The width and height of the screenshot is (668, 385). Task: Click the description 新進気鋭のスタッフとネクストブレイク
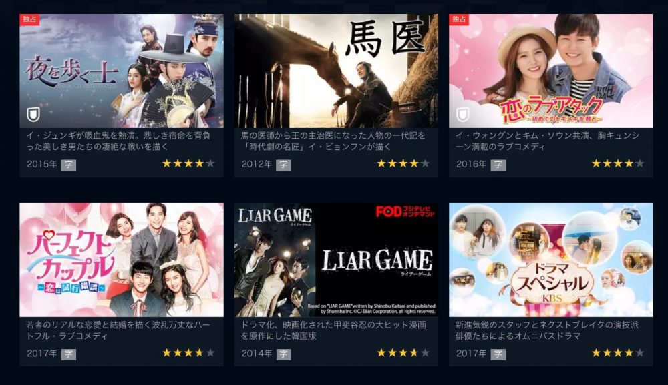[x=547, y=330]
